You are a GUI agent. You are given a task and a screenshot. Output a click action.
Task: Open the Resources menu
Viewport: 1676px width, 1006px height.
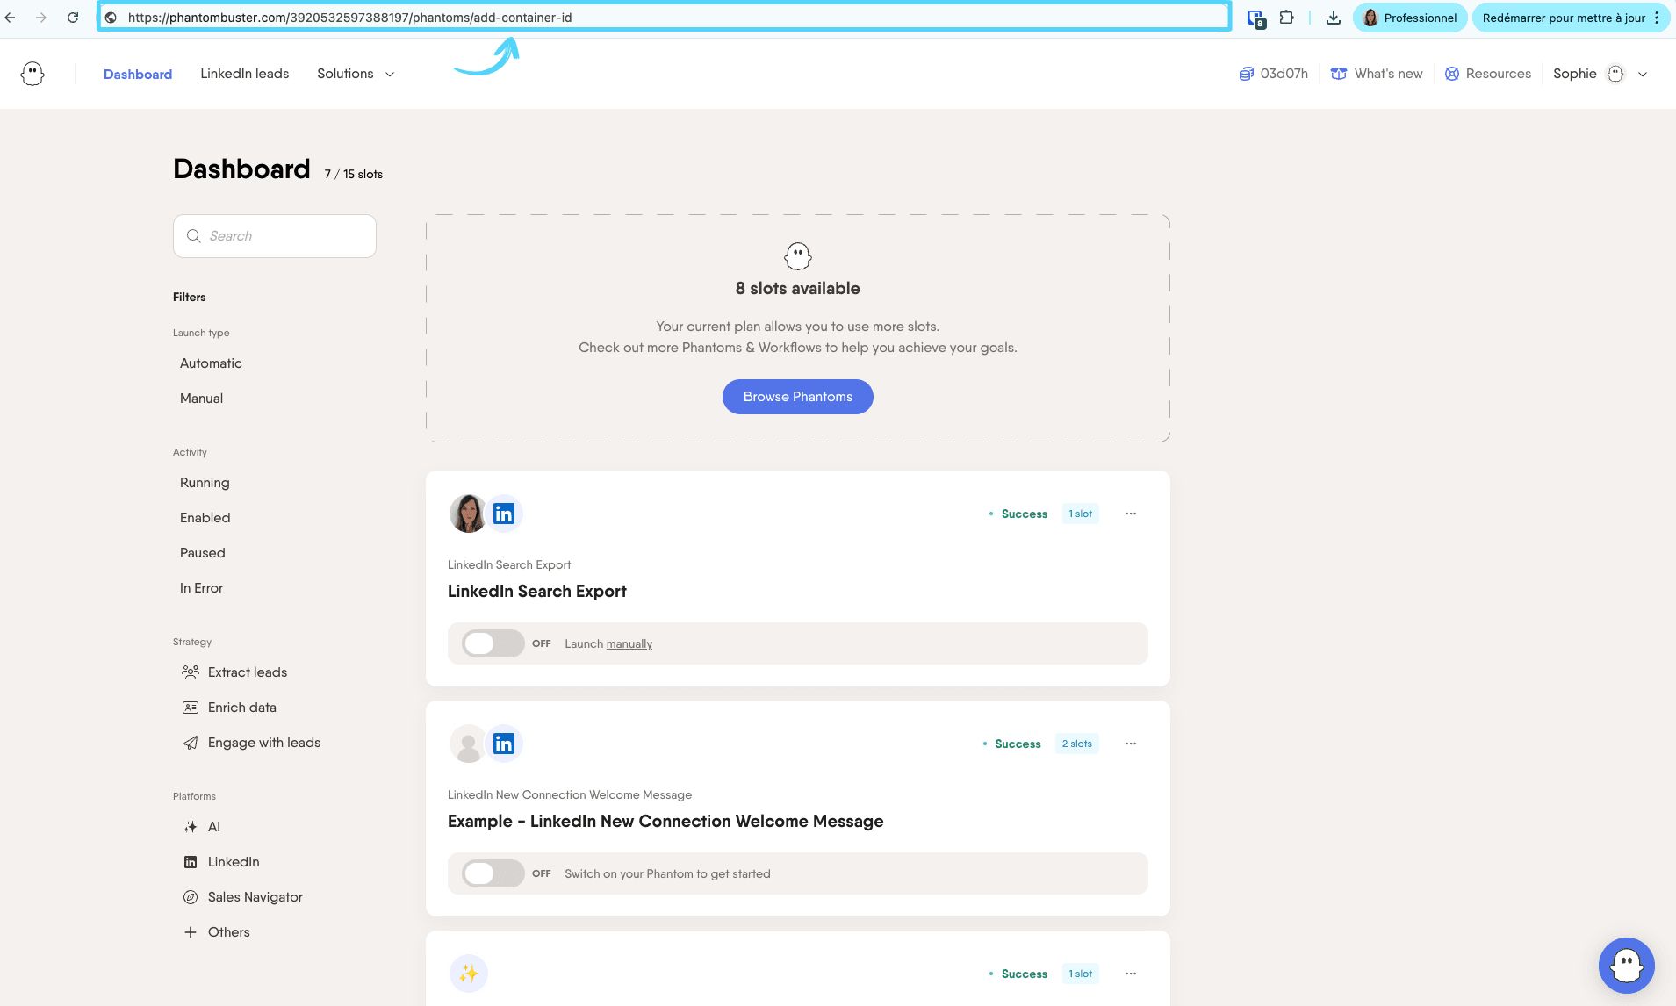[x=1488, y=74]
